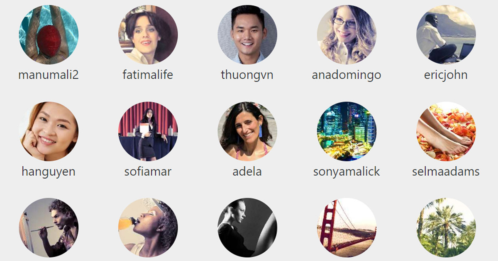Screen dimensions: 498x261
Task: Open the palm trees avatar
Action: 446,228
